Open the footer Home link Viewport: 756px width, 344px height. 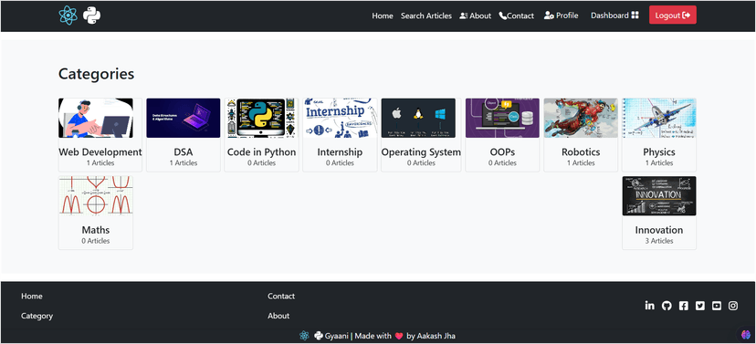pos(32,296)
